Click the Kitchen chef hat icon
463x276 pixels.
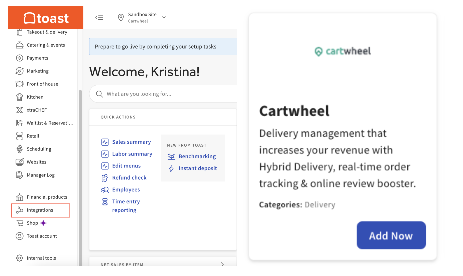click(20, 97)
